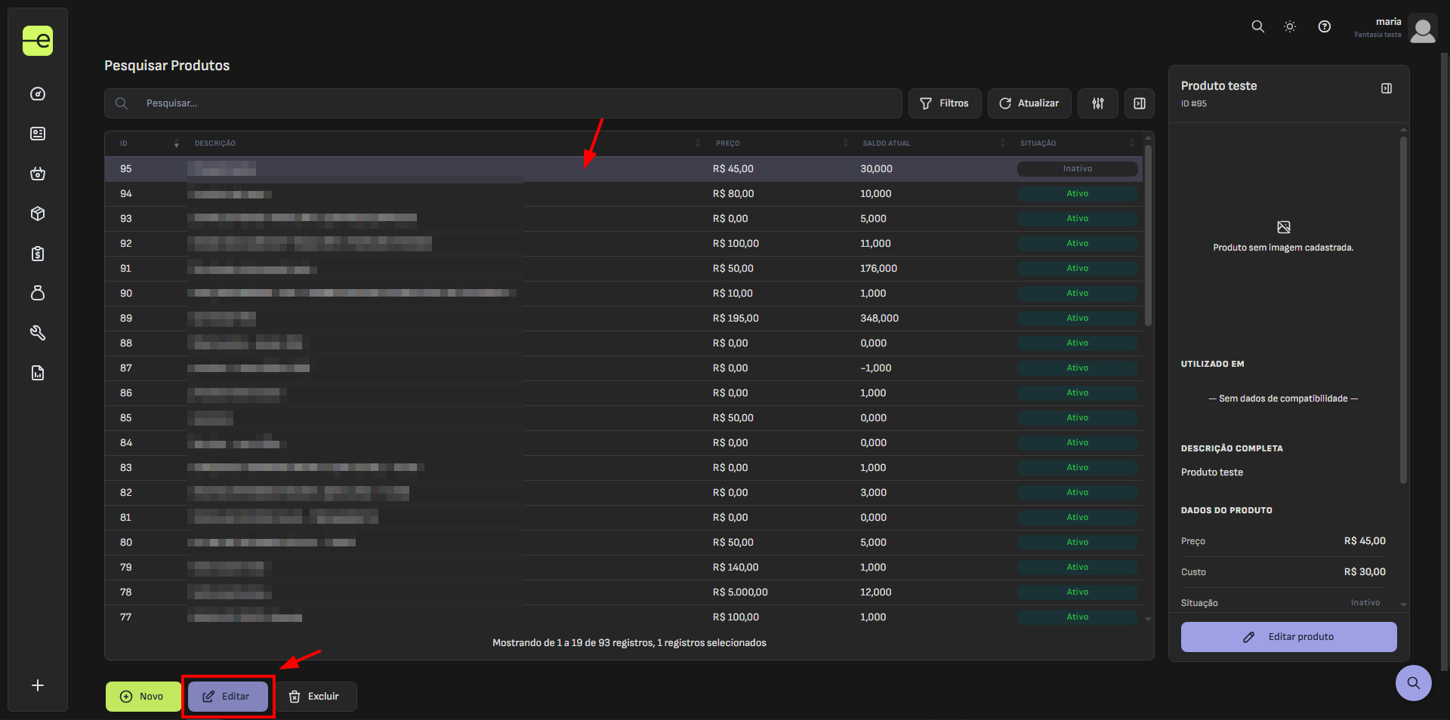Click the floating round search button
This screenshot has width=1450, height=720.
coord(1414,683)
